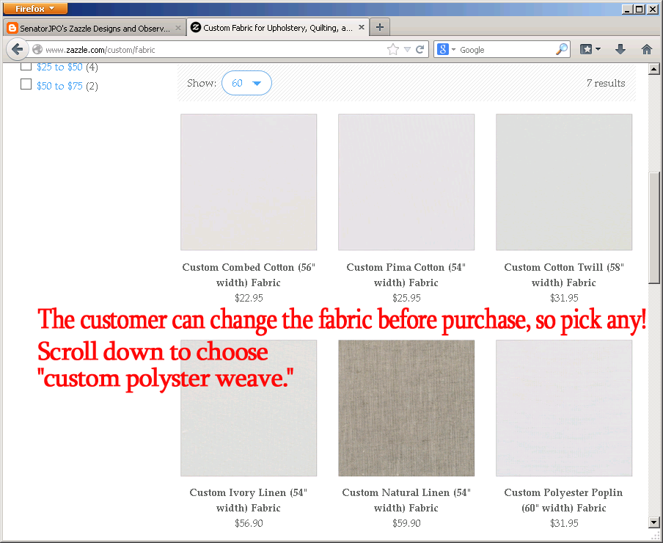Click the $25.95 price text
The image size is (663, 543).
(x=406, y=298)
